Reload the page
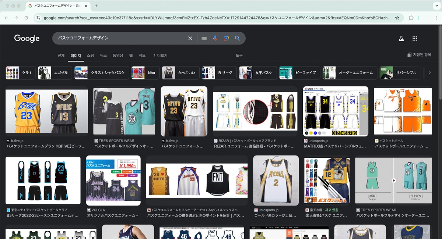This screenshot has height=239, width=442. (x=25, y=17)
